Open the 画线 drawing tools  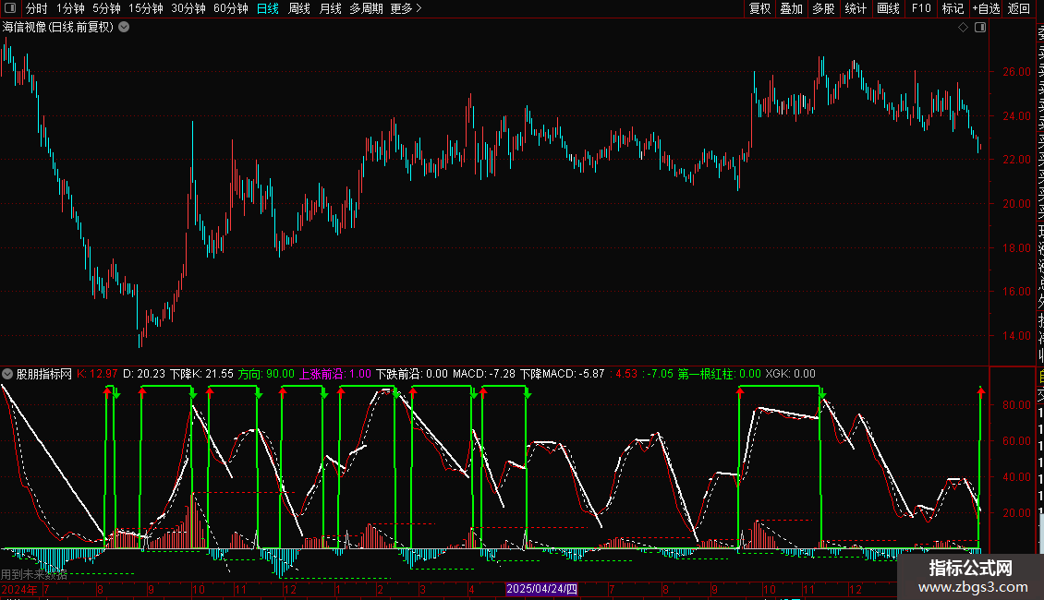point(888,8)
